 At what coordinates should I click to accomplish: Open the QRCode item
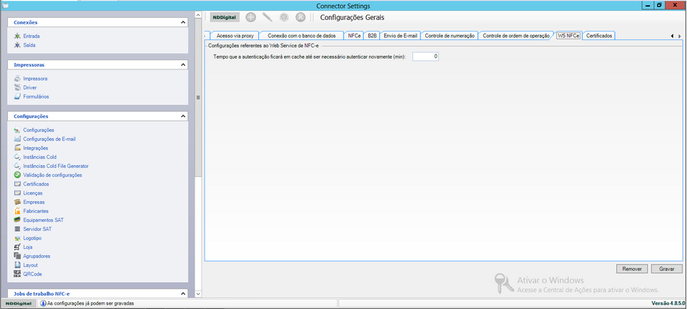tap(32, 274)
